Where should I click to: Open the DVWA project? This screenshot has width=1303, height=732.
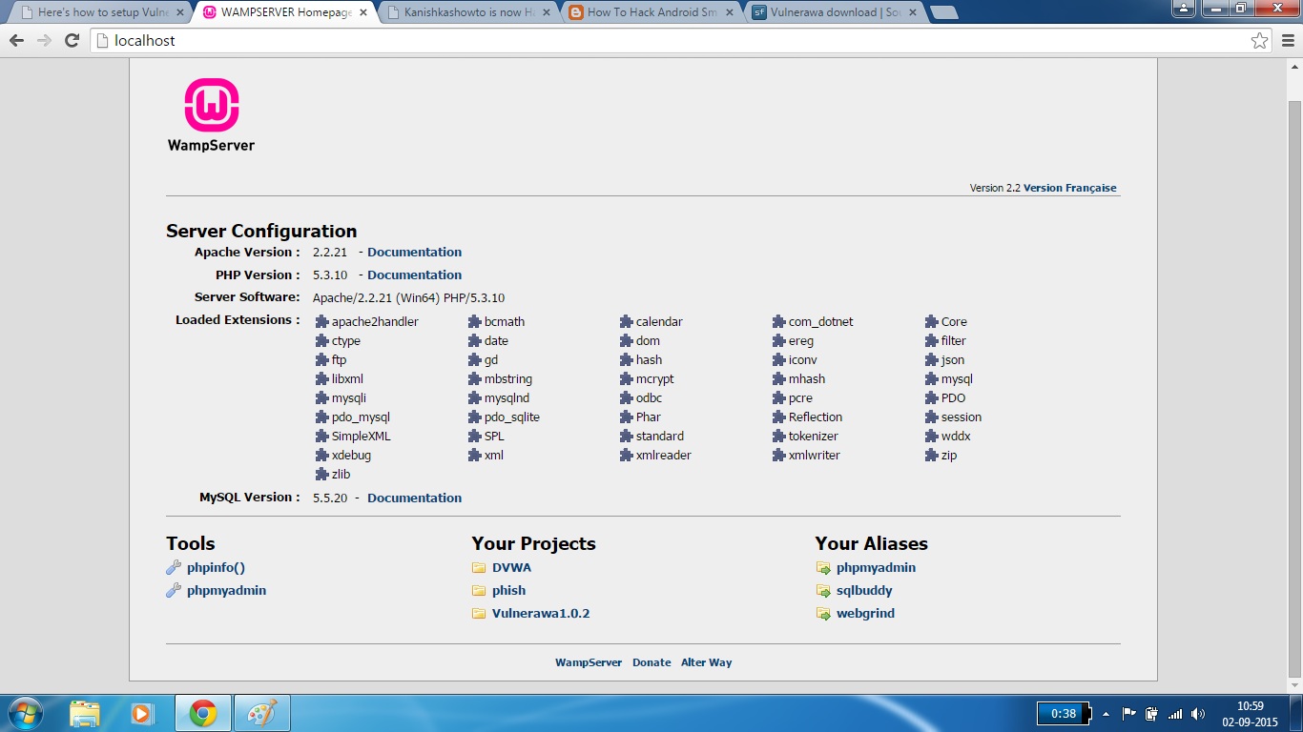click(x=511, y=568)
